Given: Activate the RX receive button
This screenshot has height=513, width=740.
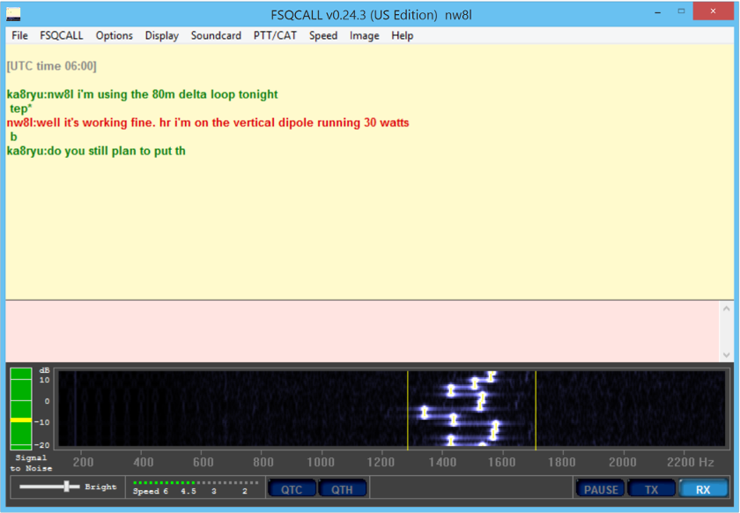Looking at the screenshot, I should pyautogui.click(x=703, y=489).
